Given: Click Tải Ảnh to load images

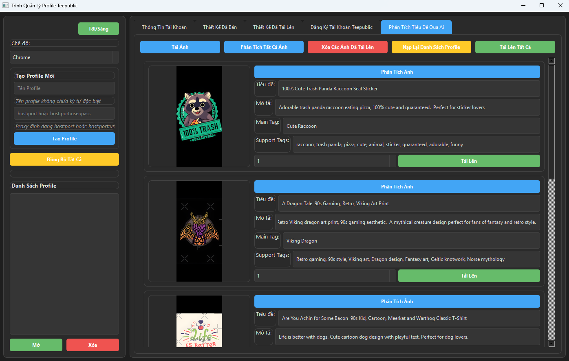Looking at the screenshot, I should [x=180, y=47].
